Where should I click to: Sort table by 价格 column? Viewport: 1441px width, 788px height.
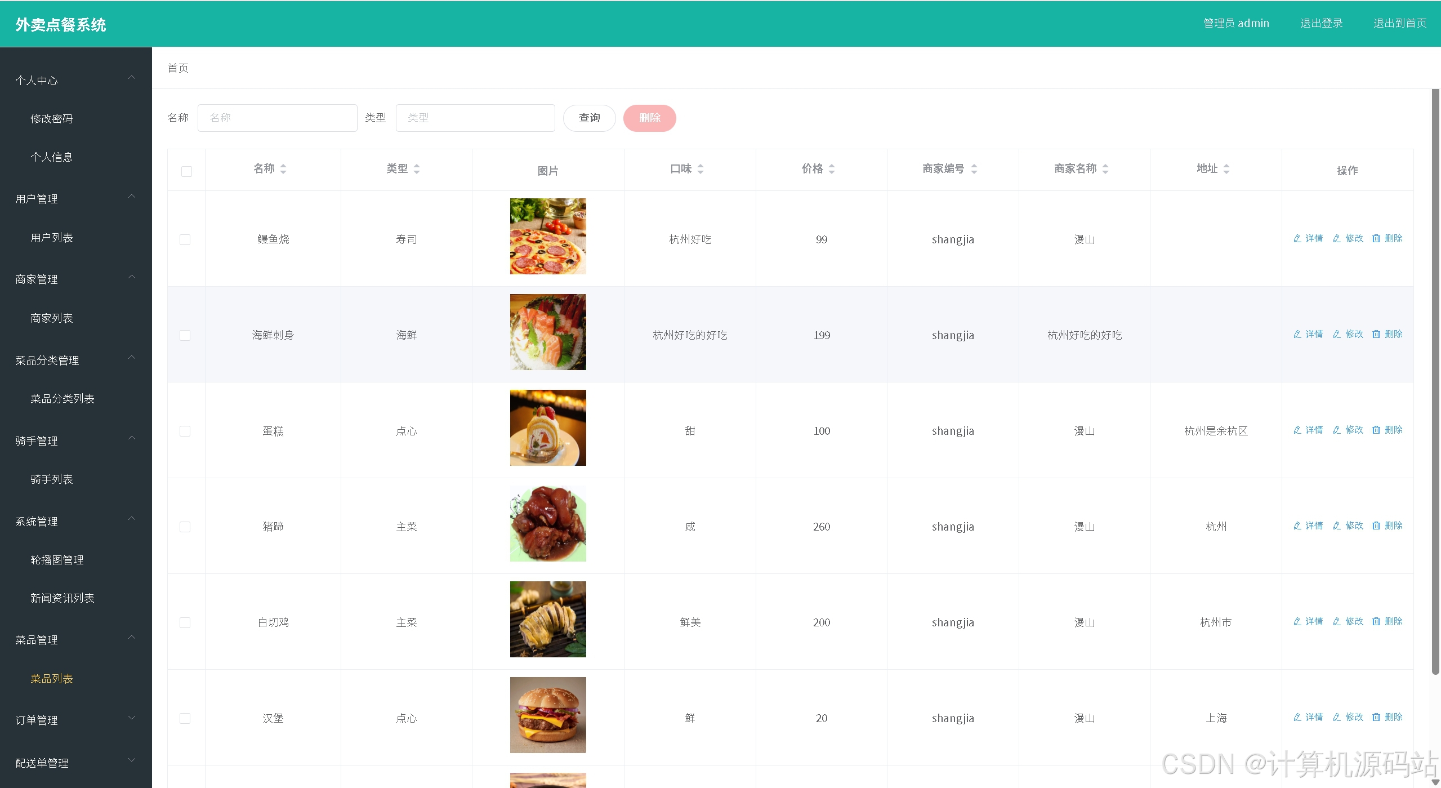click(832, 169)
